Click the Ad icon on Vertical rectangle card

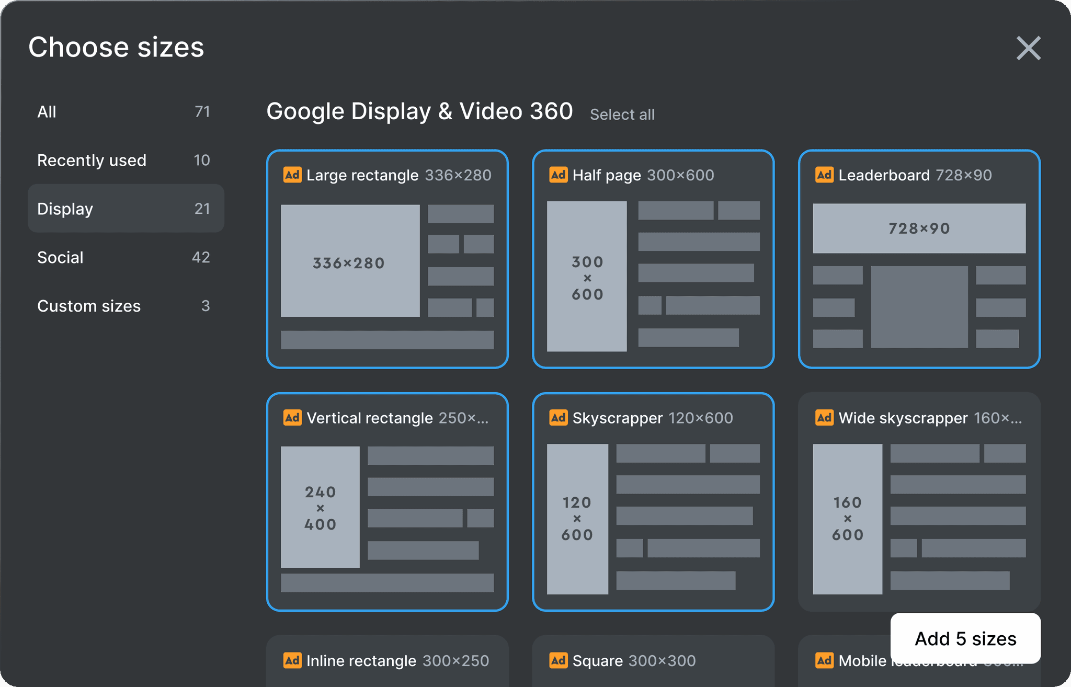tap(292, 418)
